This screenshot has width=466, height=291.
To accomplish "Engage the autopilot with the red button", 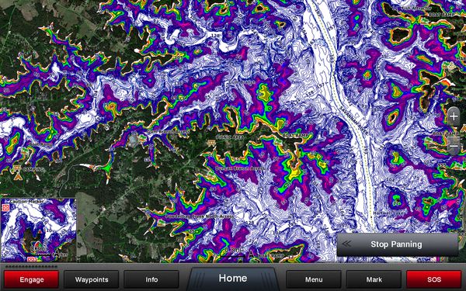I will tap(32, 279).
